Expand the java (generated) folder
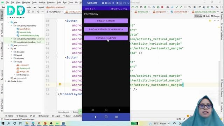The image size is (224, 126). (x=8, y=45)
